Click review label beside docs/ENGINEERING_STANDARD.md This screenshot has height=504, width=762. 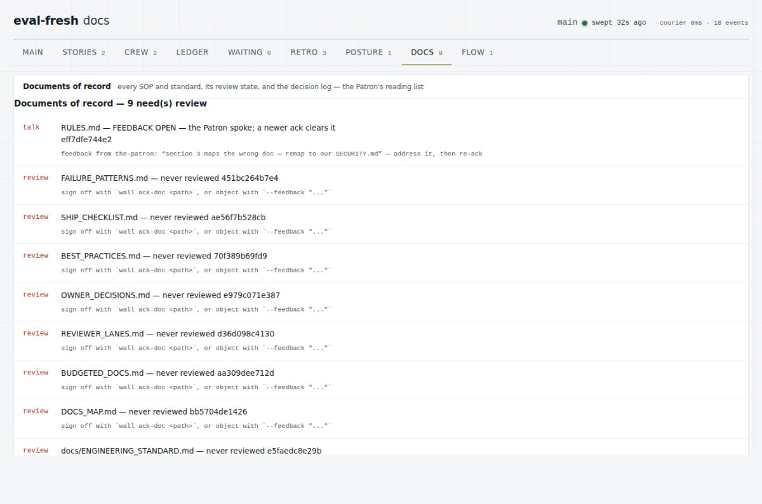point(36,450)
